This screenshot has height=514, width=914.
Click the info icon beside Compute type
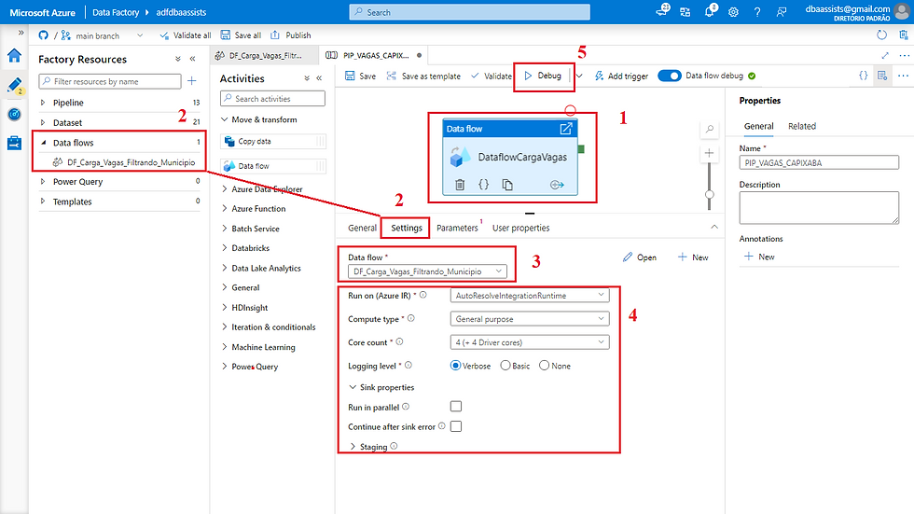point(411,319)
